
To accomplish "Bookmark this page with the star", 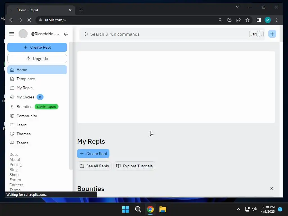I will 247,20.
